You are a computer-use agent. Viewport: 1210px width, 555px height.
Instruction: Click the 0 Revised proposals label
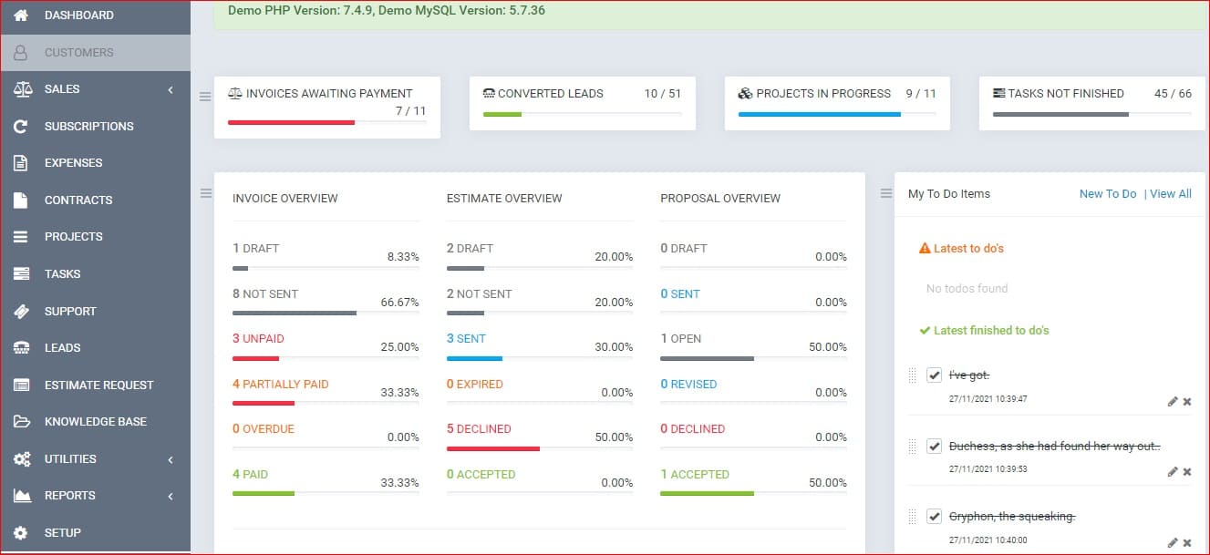click(x=688, y=385)
